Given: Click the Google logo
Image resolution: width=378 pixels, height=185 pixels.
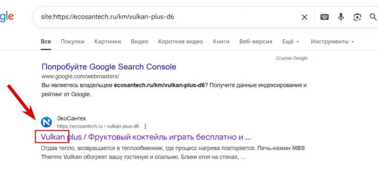Looking at the screenshot, I should [x=7, y=17].
